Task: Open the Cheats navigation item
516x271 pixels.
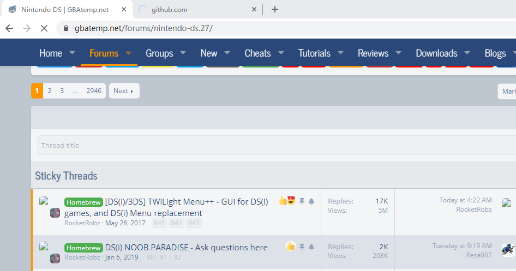Action: click(x=257, y=53)
